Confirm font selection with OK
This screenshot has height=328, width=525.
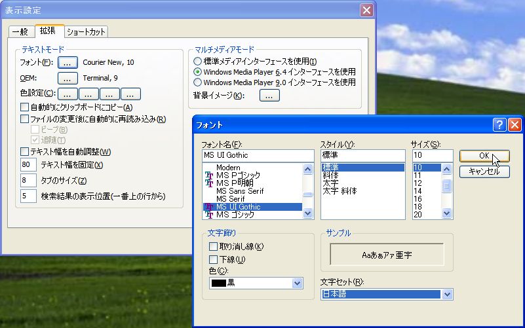(x=484, y=156)
